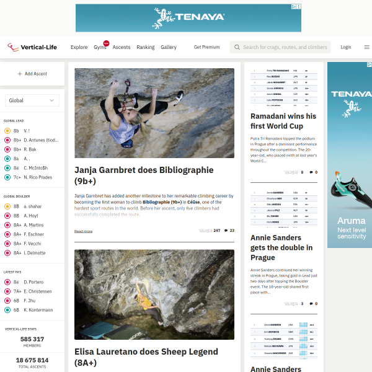The height and width of the screenshot is (372, 372).
Task: Click the ascent icon next to R. Bak
Action: [7, 149]
